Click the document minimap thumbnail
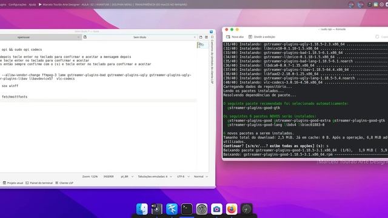Screen dimensions: 388x218 tap(202, 45)
